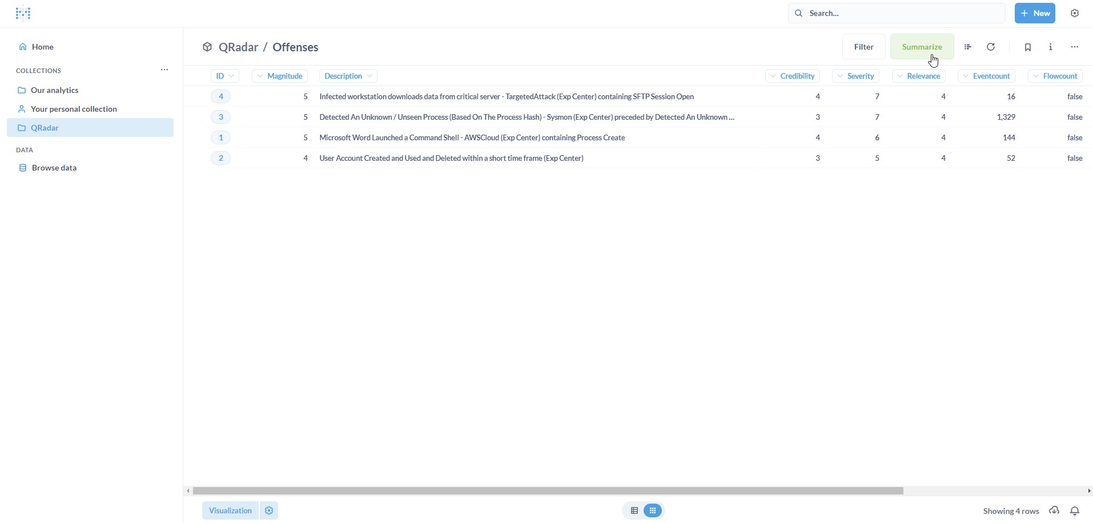This screenshot has width=1093, height=523.
Task: Open the row-editor sidebar icon
Action: click(x=968, y=47)
